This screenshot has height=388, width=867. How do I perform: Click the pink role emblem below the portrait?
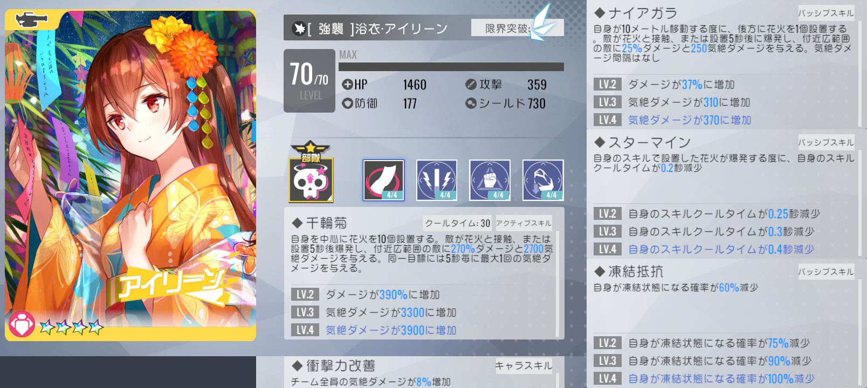pyautogui.click(x=22, y=325)
